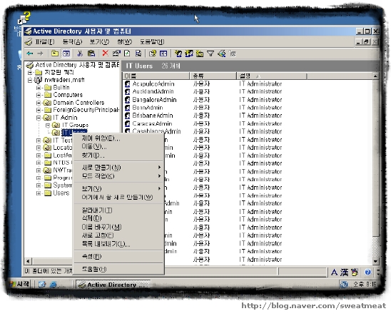
Task: Click the language bar help icon
Action: click(367, 272)
